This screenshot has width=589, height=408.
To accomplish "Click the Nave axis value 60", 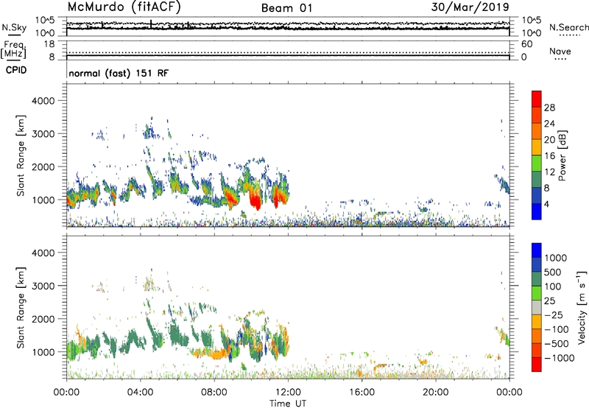I will [x=526, y=44].
